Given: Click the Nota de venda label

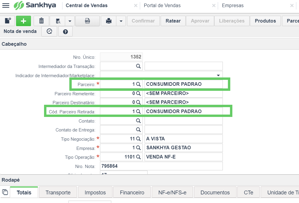Looking at the screenshot, I should tap(20, 31).
